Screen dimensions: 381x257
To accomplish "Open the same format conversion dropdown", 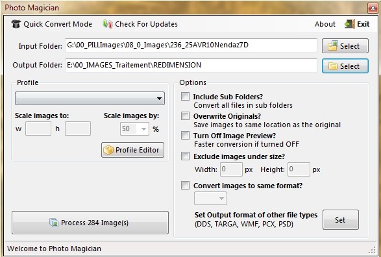I will (x=210, y=198).
